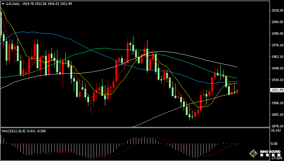Click the MACD scale value 16.142
The image size is (284, 161).
276,130
